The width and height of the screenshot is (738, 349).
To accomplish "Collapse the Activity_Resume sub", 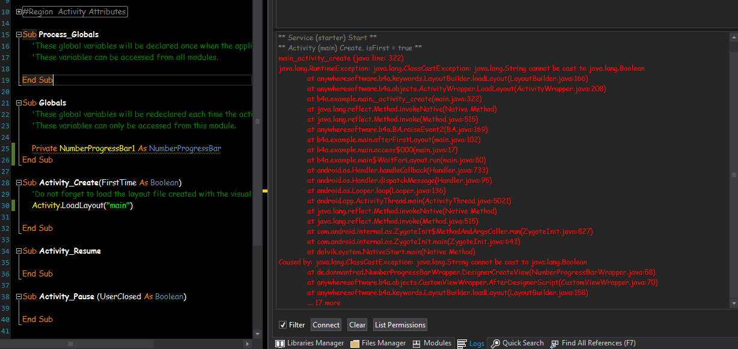I will pyautogui.click(x=19, y=251).
